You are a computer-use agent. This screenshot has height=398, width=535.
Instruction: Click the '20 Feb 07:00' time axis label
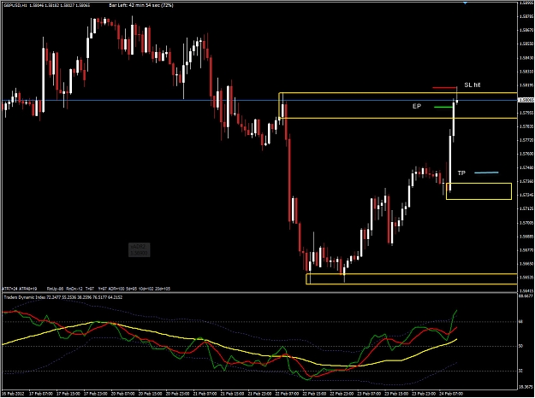(122, 394)
